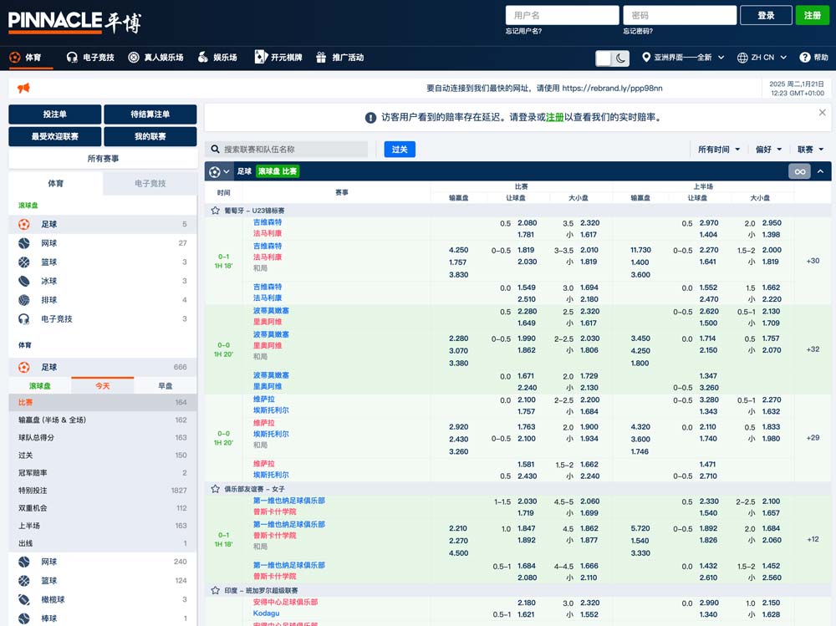Dismiss the guest odds delay notice
This screenshot has width=836, height=626.
[822, 113]
